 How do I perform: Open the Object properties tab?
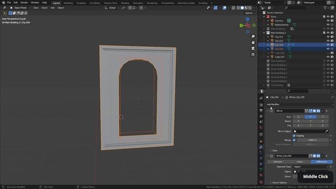pos(261,141)
